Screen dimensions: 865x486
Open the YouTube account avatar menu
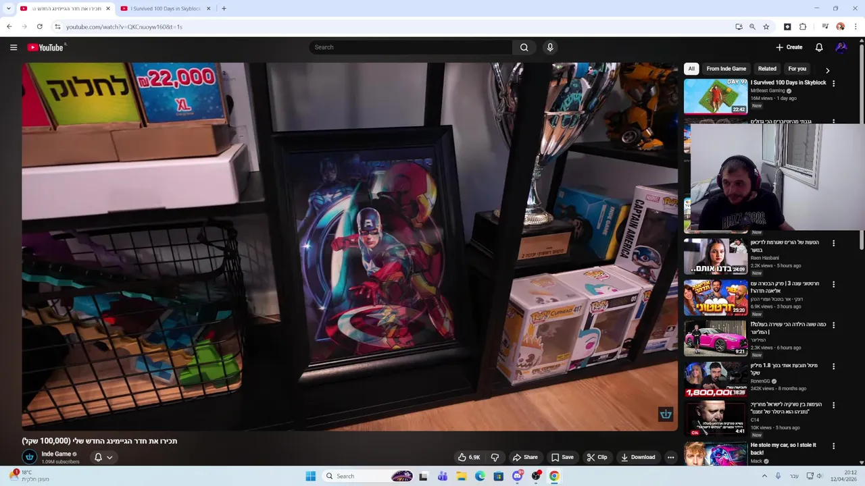[x=841, y=47]
